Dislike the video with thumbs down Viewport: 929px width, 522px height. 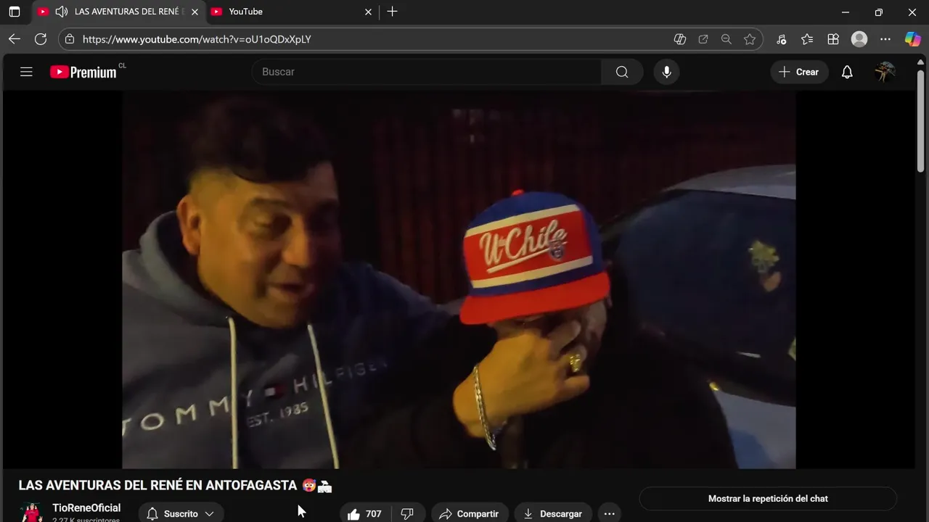click(x=407, y=513)
